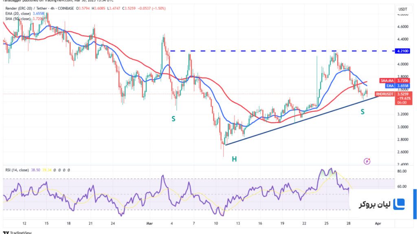This screenshot has height=234, width=417.
Task: Click the 80.00 RSI axis label
Action: click(x=402, y=171)
